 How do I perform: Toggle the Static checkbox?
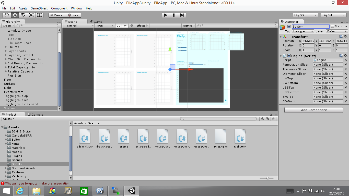click(333, 26)
